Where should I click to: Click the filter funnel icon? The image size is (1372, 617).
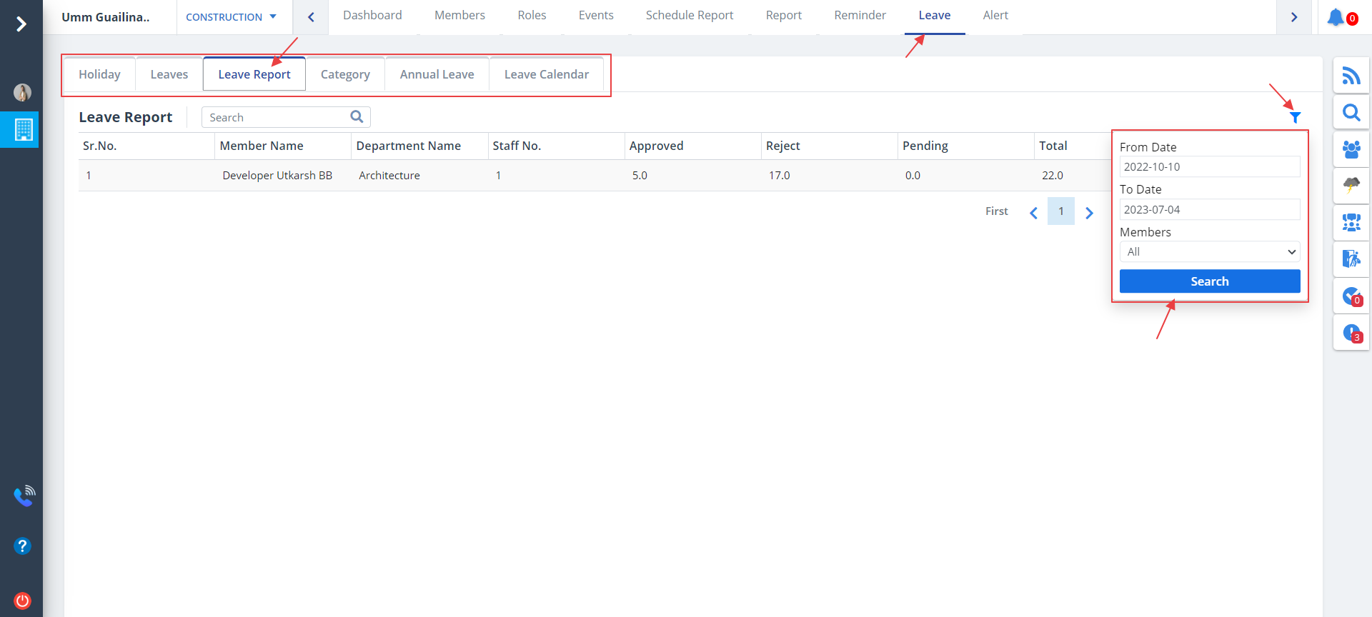(x=1295, y=118)
